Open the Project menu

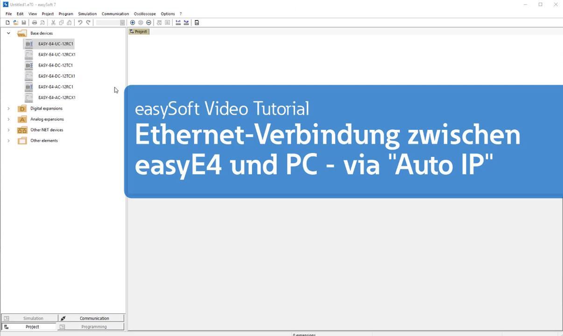[x=48, y=14]
